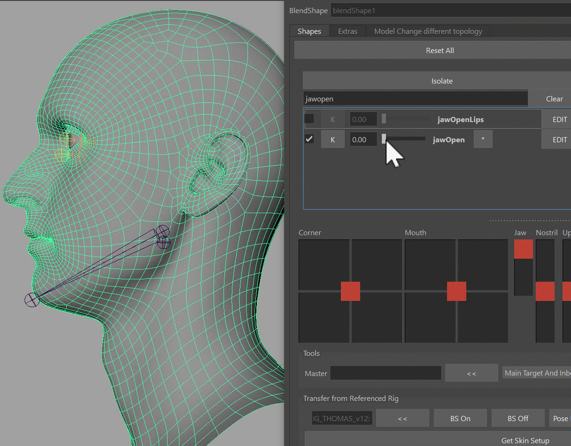The image size is (571, 446).
Task: Click the red Nostril slider handle
Action: (x=545, y=291)
